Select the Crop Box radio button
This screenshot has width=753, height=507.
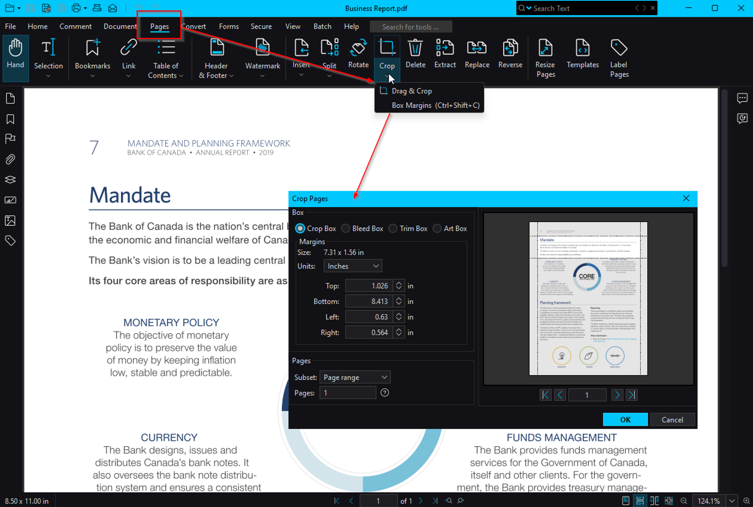(x=300, y=228)
